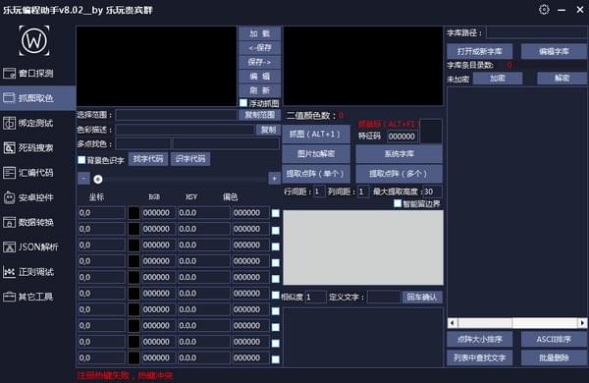Click 批量删除 batch delete button
Screen dimensions: 589x383
554,357
